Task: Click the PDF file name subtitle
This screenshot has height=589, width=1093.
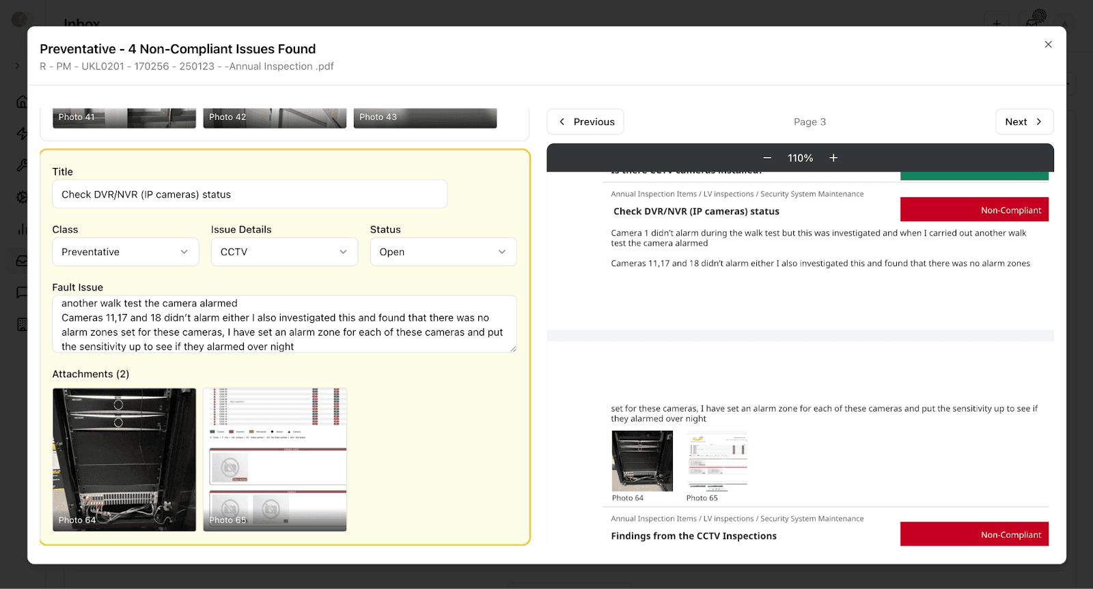Action: click(x=186, y=66)
